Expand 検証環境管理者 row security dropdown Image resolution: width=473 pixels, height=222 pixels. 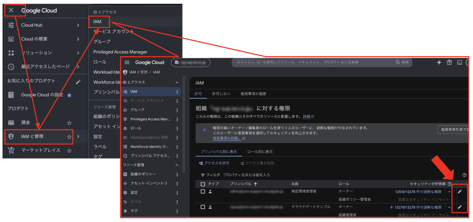coord(449,192)
